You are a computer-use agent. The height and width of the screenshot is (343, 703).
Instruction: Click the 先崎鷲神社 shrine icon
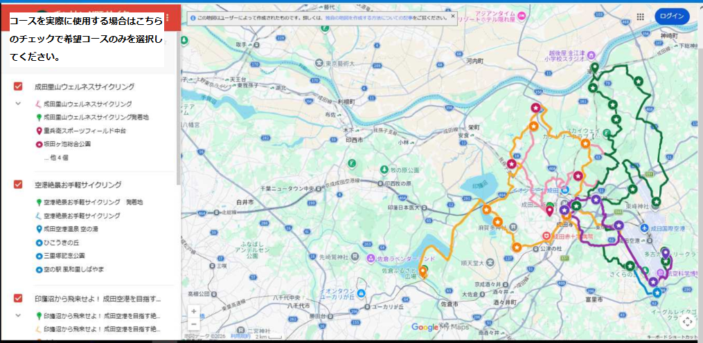[355, 256]
